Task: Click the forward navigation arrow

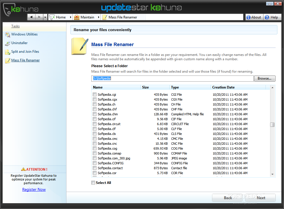Action: click(x=39, y=17)
